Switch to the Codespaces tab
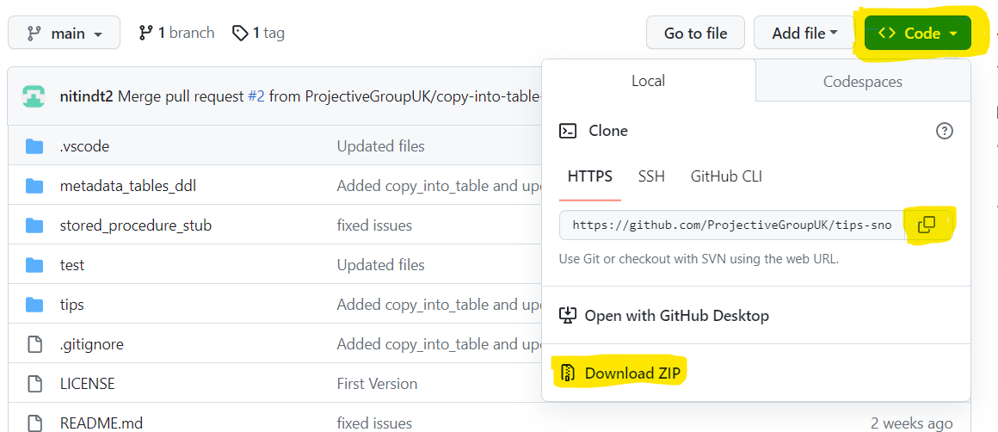The width and height of the screenshot is (998, 432). point(862,82)
